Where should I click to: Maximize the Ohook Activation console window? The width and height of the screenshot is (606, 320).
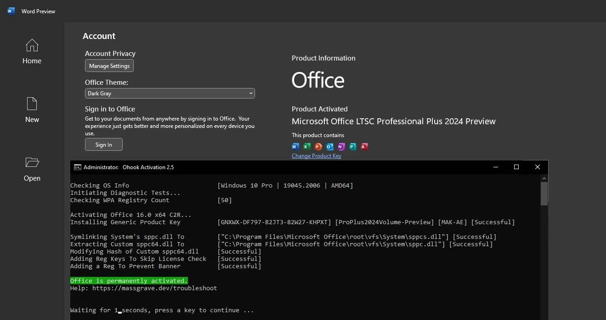[516, 167]
